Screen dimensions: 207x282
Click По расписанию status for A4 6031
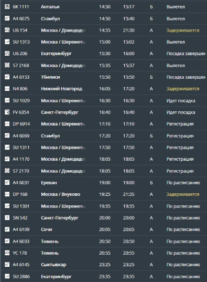click(x=183, y=183)
